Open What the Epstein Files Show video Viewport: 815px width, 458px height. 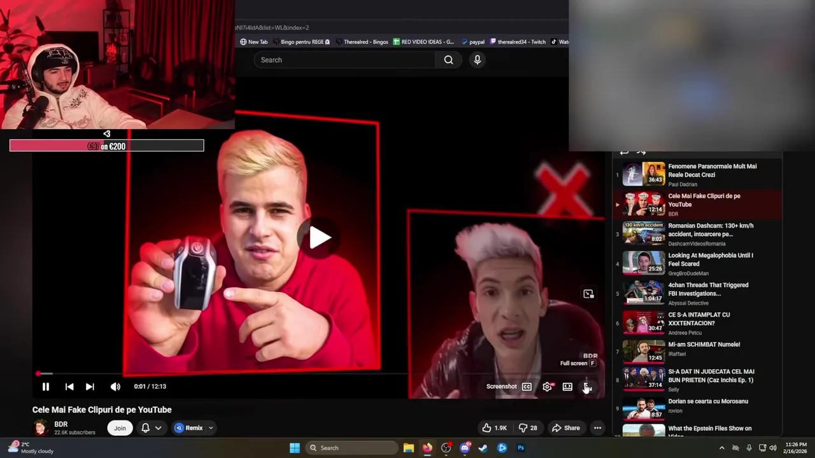pyautogui.click(x=698, y=431)
